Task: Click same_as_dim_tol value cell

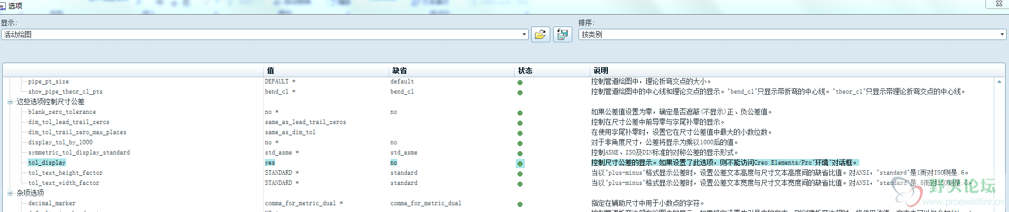Action: [x=290, y=132]
